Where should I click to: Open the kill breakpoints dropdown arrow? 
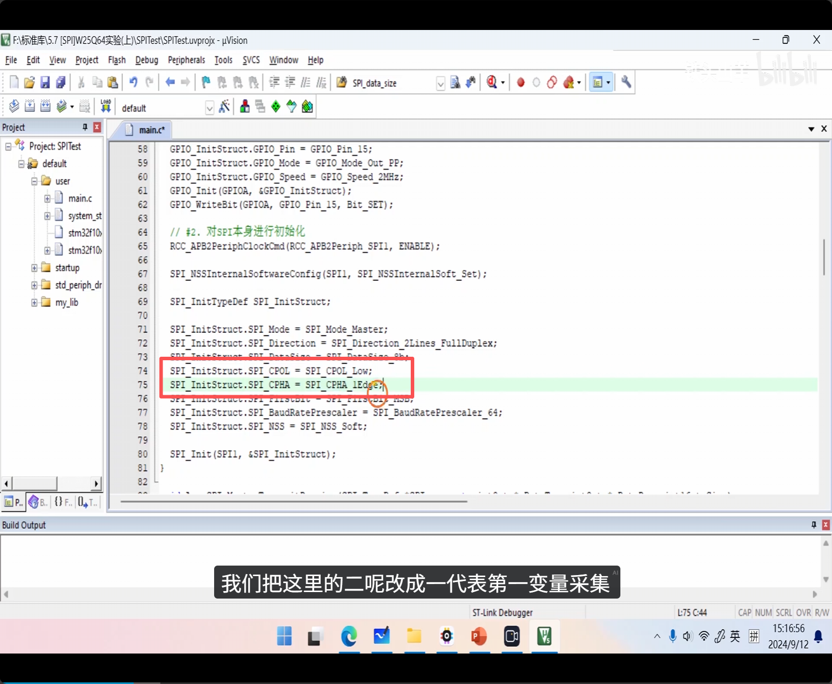pos(579,83)
